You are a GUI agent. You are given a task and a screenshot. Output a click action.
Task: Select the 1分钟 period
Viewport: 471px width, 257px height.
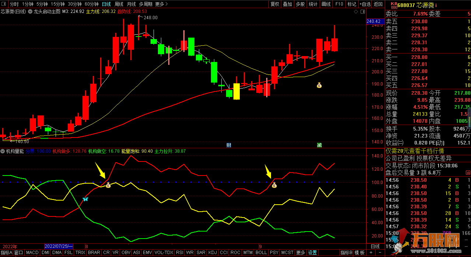coord(28,4)
